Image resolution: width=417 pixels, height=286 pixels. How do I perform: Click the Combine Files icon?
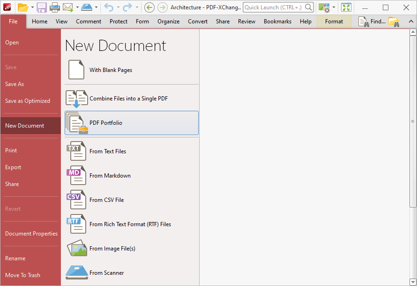[77, 99]
